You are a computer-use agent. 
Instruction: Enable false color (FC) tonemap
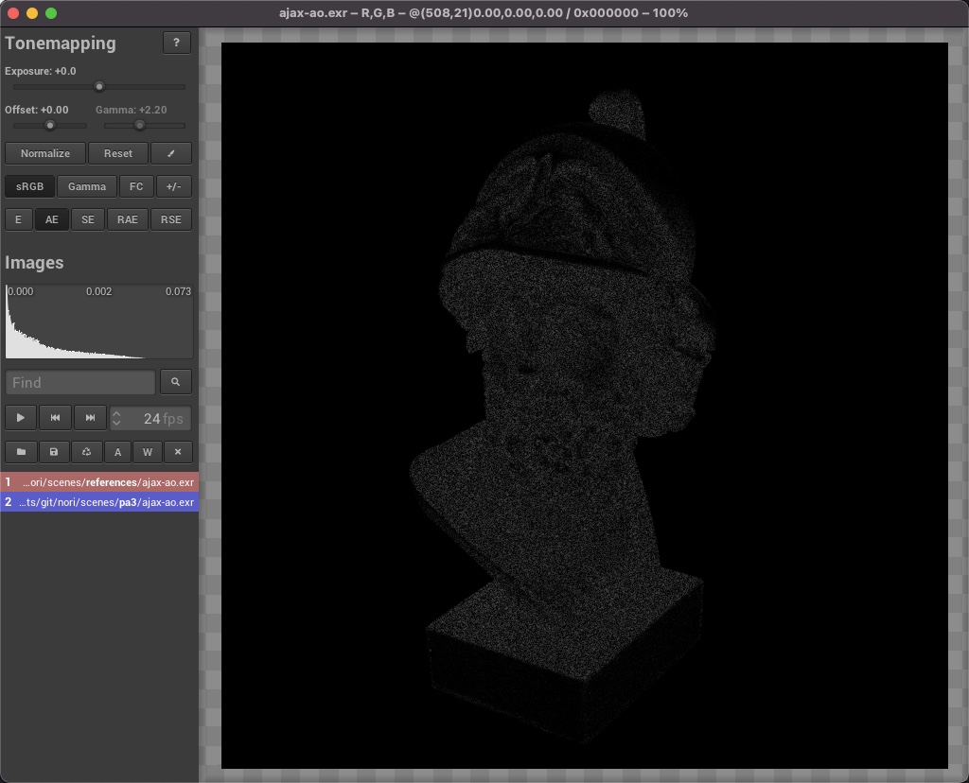tap(136, 186)
